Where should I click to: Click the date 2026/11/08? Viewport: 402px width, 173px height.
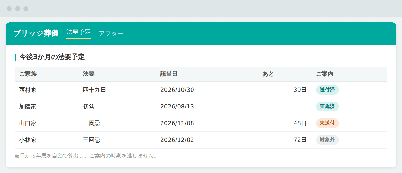point(177,123)
